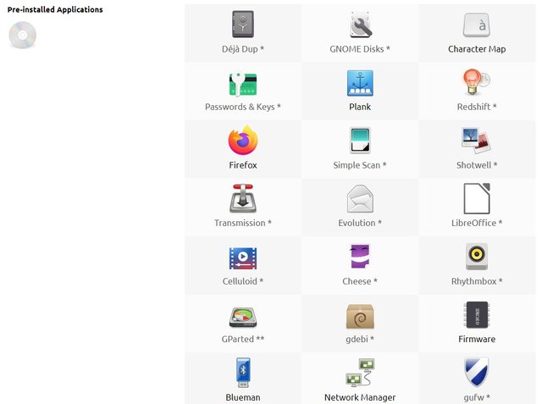Click the 'Firefox' label text
The image size is (542, 404).
tap(243, 165)
